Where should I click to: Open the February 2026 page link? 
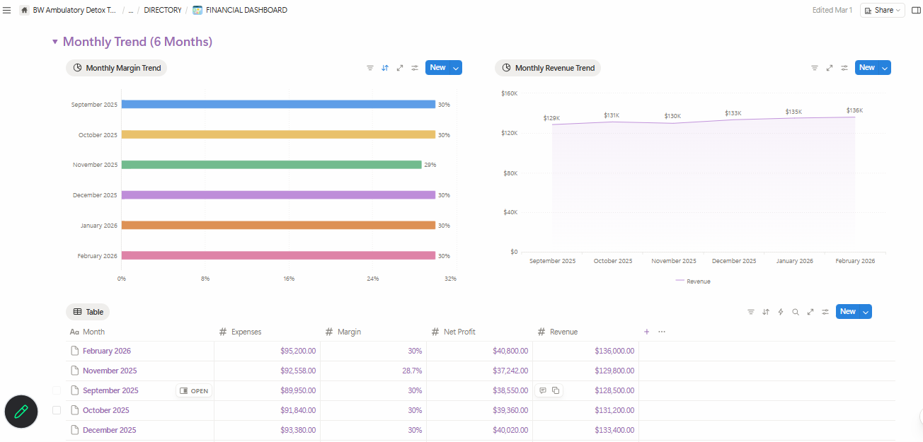point(106,351)
